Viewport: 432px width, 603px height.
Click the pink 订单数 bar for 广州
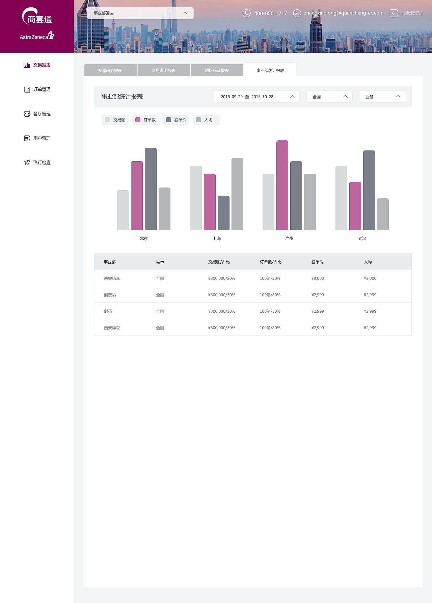pyautogui.click(x=282, y=185)
